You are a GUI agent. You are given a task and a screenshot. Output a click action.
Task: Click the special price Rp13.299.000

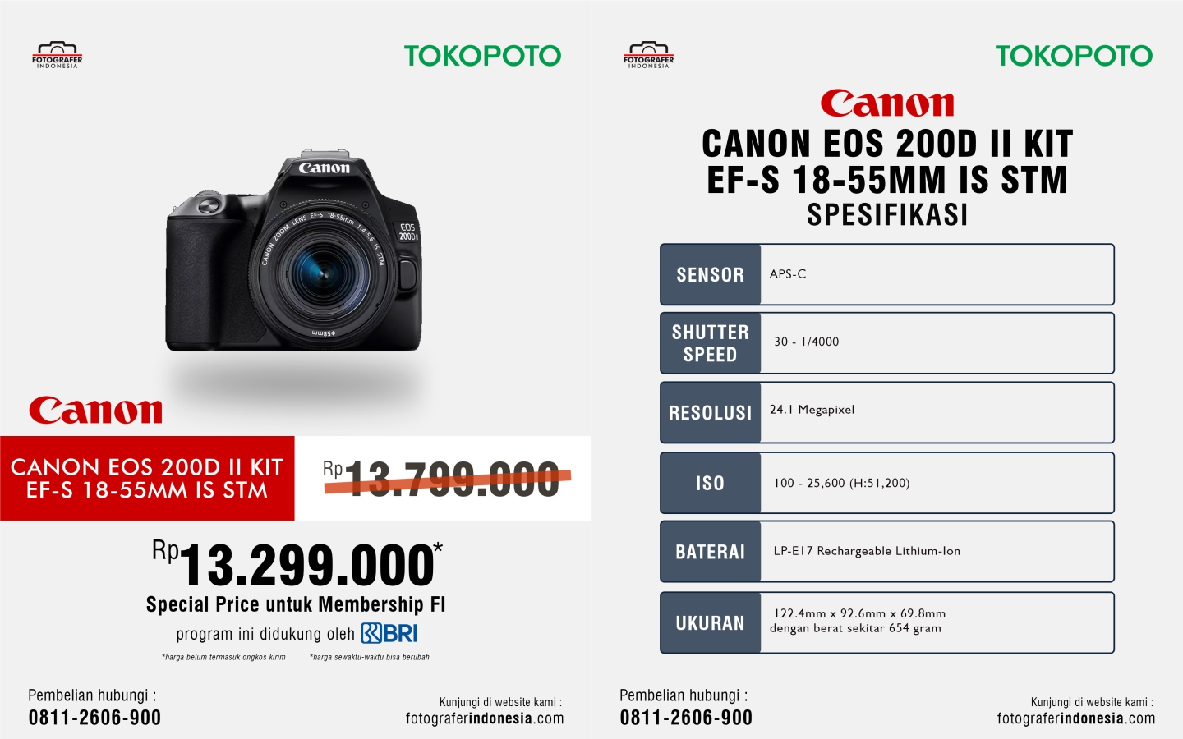pyautogui.click(x=297, y=564)
